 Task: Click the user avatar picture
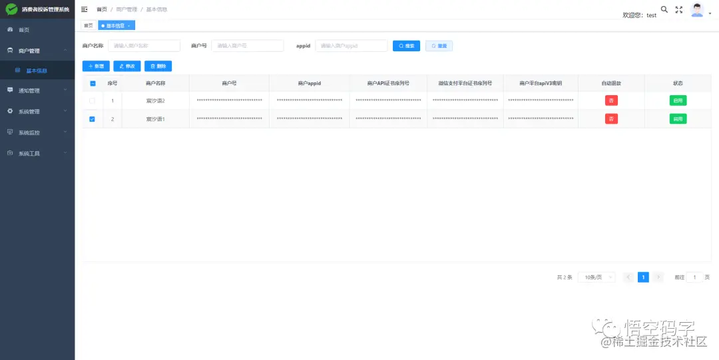697,10
